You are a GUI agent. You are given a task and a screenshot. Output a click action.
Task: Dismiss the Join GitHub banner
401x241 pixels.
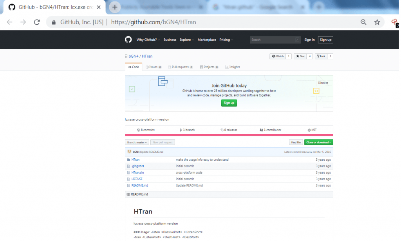[x=323, y=83]
